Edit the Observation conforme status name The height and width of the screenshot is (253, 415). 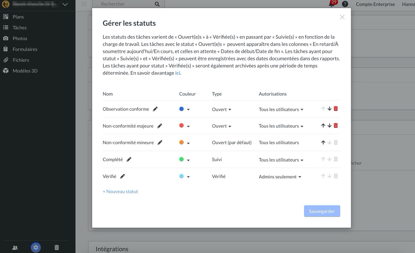[x=155, y=109]
